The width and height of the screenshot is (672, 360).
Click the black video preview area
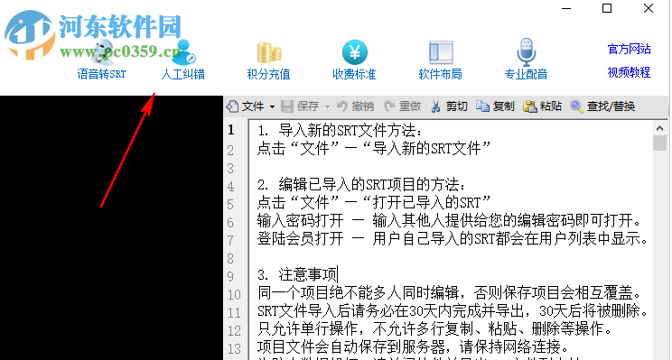click(x=111, y=227)
